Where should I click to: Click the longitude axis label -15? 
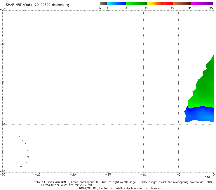(108, 175)
